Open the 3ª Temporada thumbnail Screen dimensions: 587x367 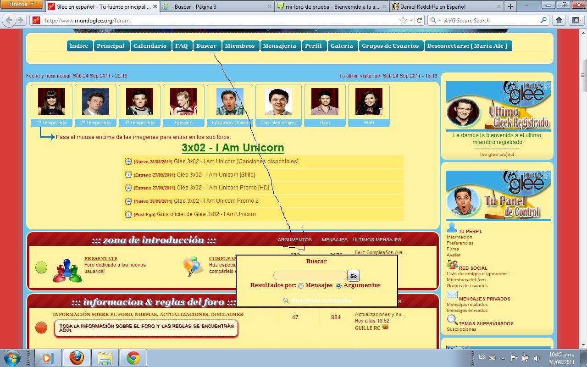click(139, 105)
